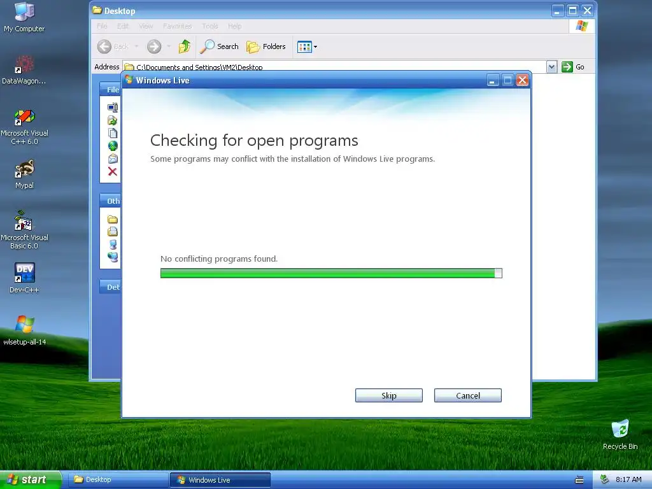This screenshot has width=652, height=489.
Task: Open the Views icon dropdown
Action: [x=308, y=46]
